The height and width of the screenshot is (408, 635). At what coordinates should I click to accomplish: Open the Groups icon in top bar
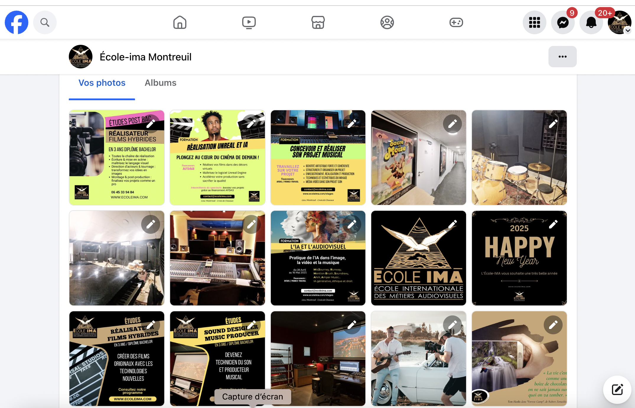click(387, 22)
